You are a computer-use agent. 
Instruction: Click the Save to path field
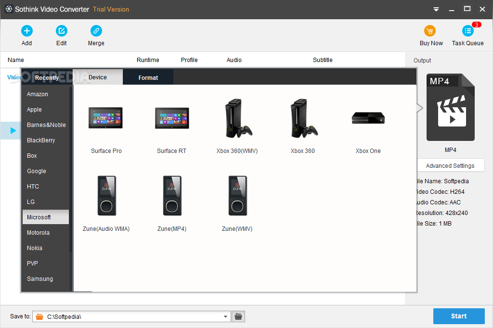click(132, 316)
